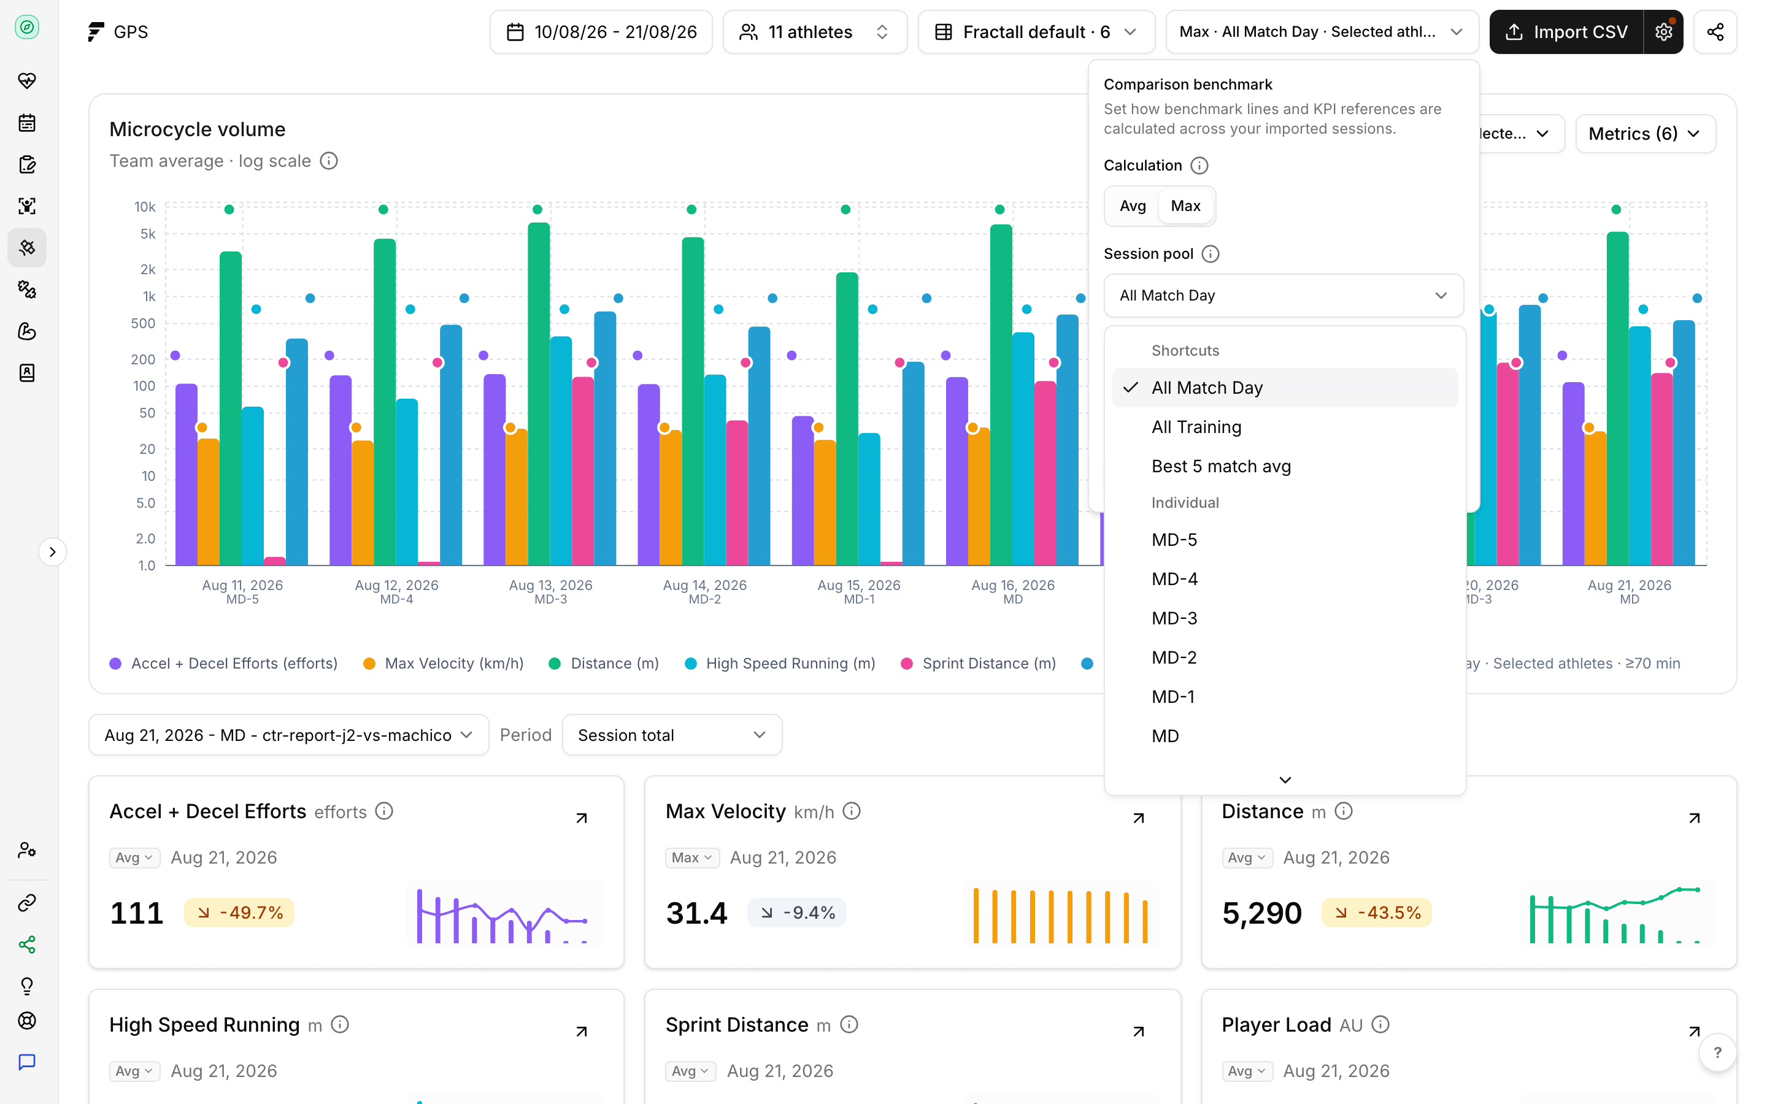This screenshot has width=1767, height=1104.
Task: Open the muscle arm sidebar icon
Action: [x=27, y=331]
